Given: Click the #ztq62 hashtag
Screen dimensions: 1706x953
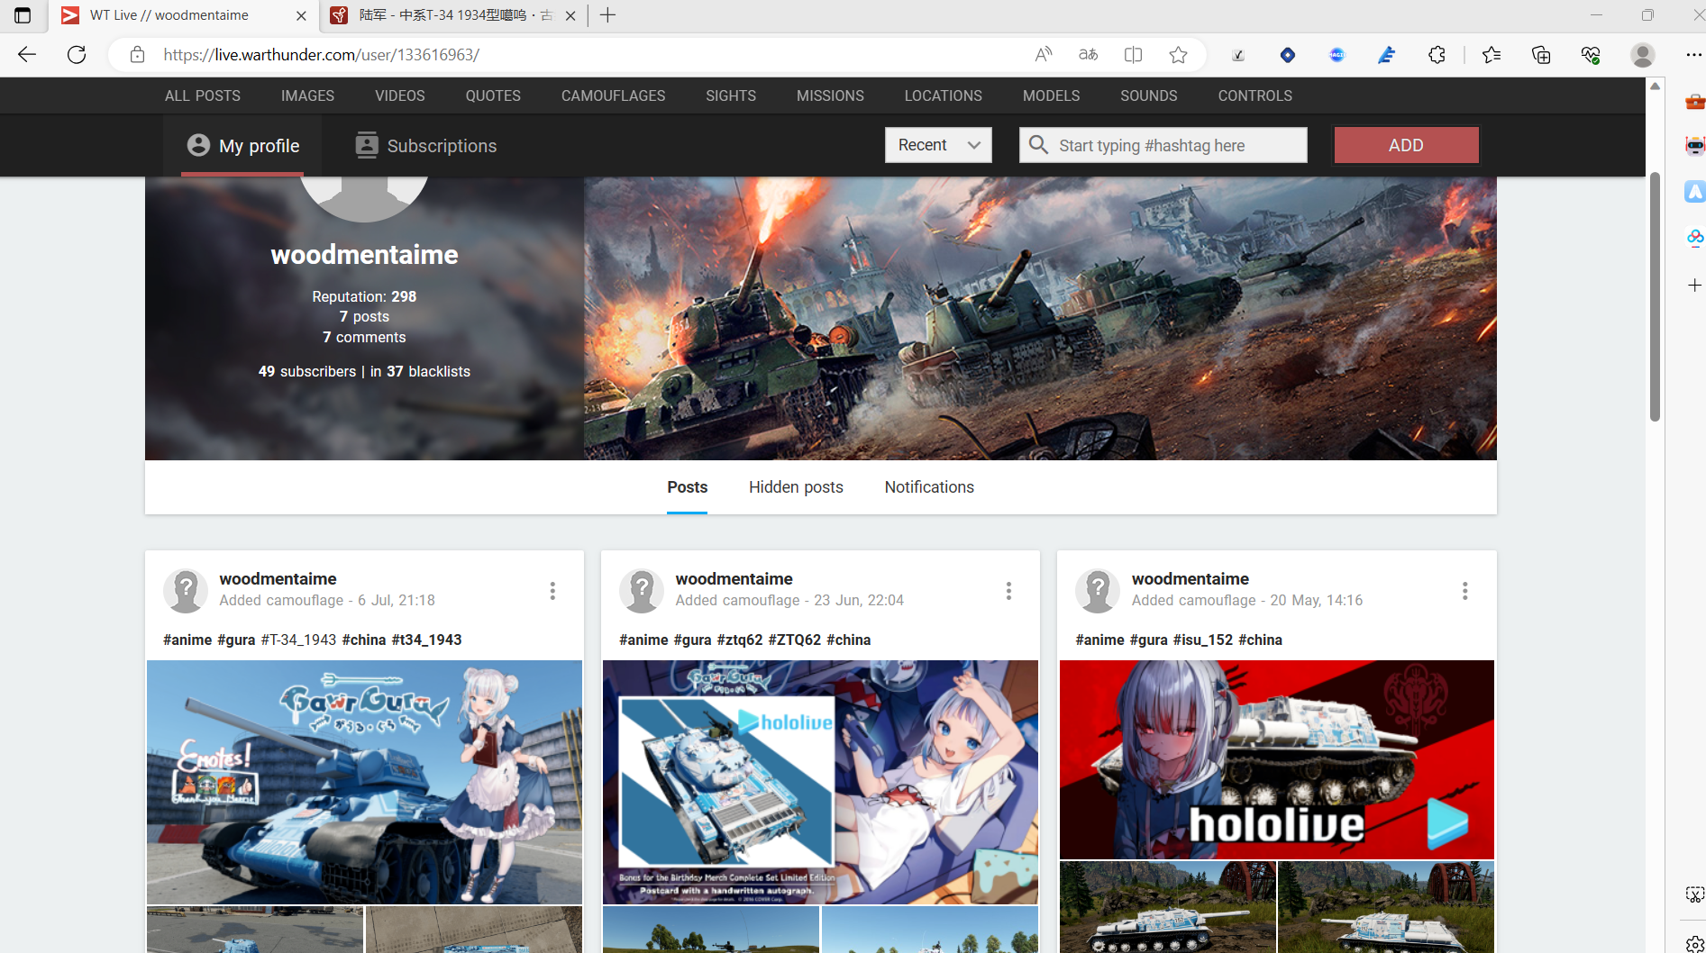Looking at the screenshot, I should (x=740, y=640).
